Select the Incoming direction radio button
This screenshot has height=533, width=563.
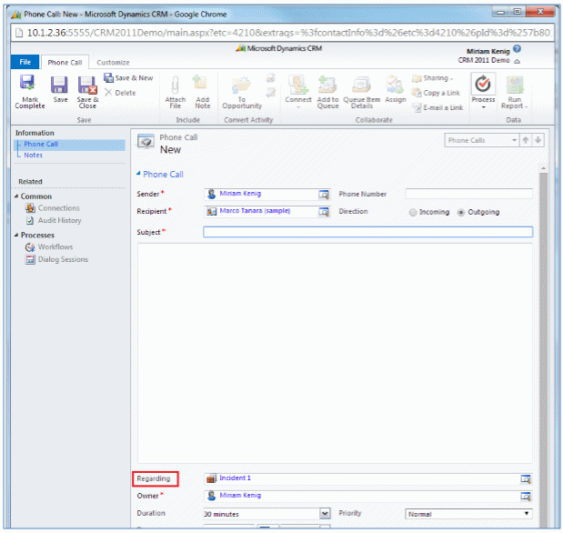413,212
